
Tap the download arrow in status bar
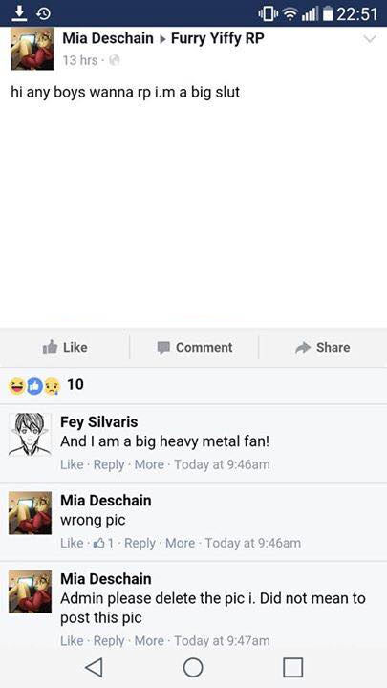tap(18, 13)
